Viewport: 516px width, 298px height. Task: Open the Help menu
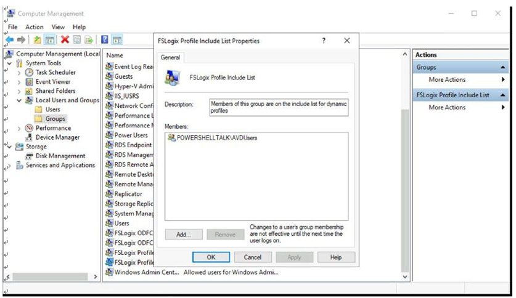pyautogui.click(x=79, y=27)
